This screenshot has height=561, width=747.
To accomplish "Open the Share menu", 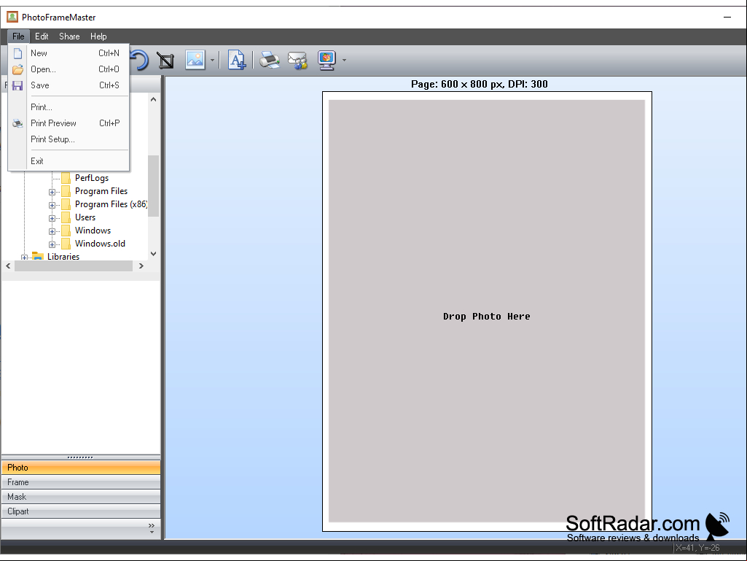I will pos(69,36).
